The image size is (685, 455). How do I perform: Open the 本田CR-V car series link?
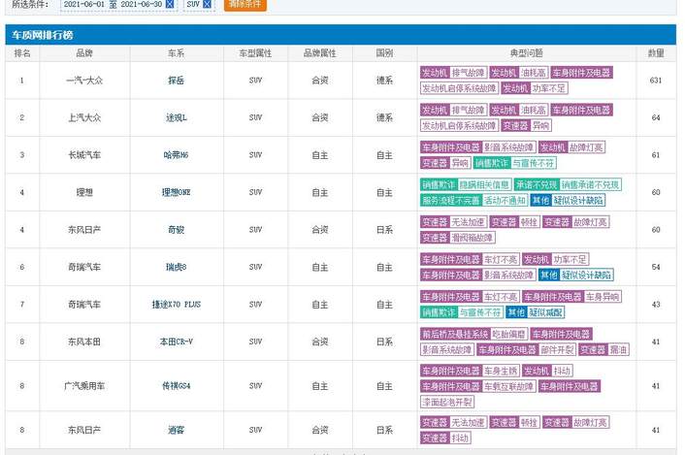(x=176, y=341)
